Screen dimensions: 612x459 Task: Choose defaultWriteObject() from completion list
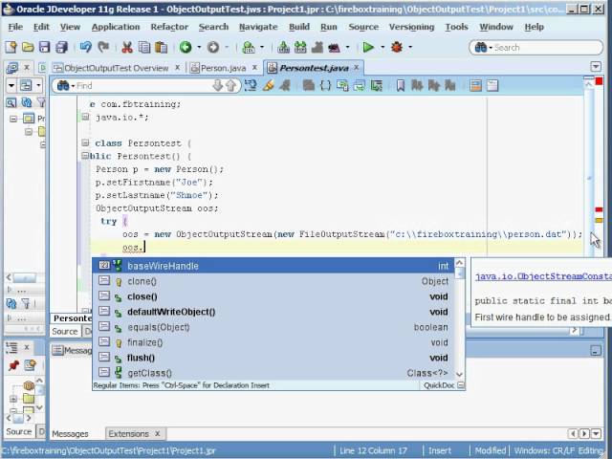pos(273,312)
